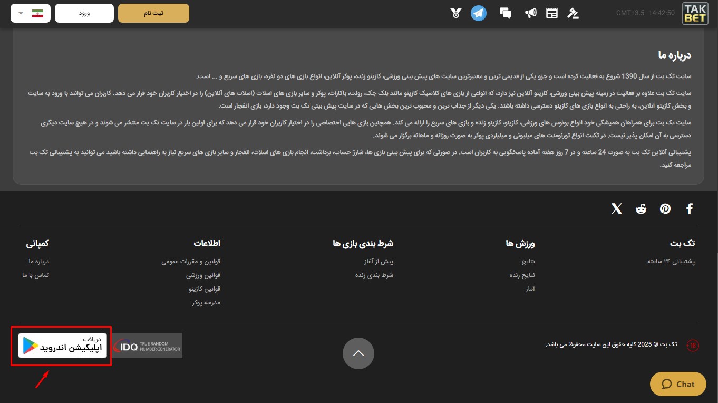Select the gavel auction icon
This screenshot has height=403, width=718.
click(x=573, y=13)
